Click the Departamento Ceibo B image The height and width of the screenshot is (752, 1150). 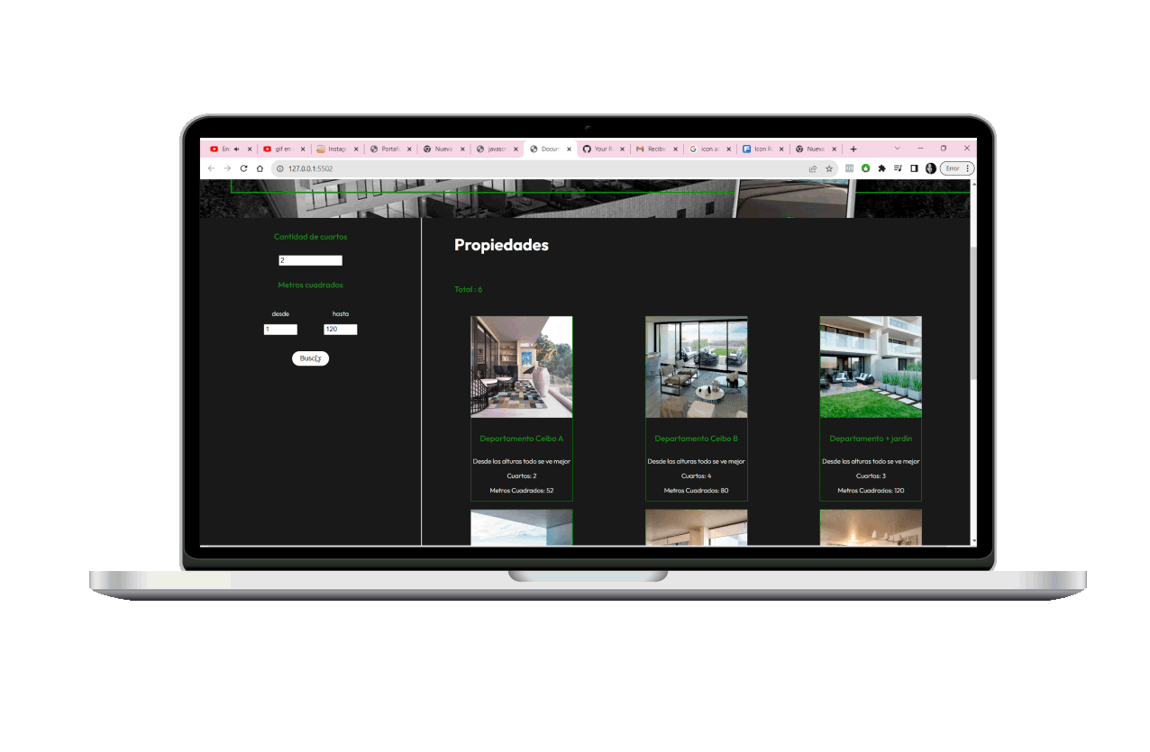click(x=697, y=367)
